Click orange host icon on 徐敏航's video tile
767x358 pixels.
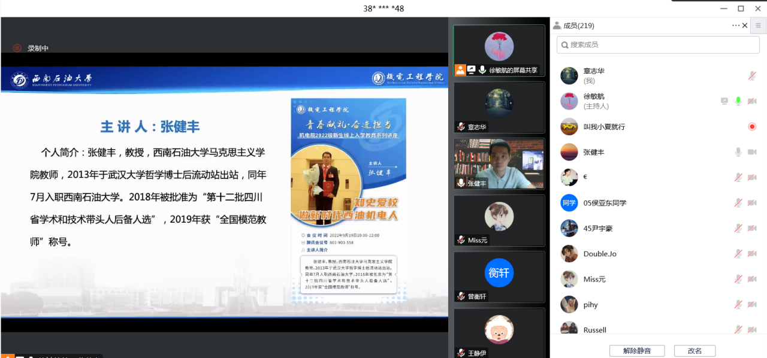tap(460, 70)
